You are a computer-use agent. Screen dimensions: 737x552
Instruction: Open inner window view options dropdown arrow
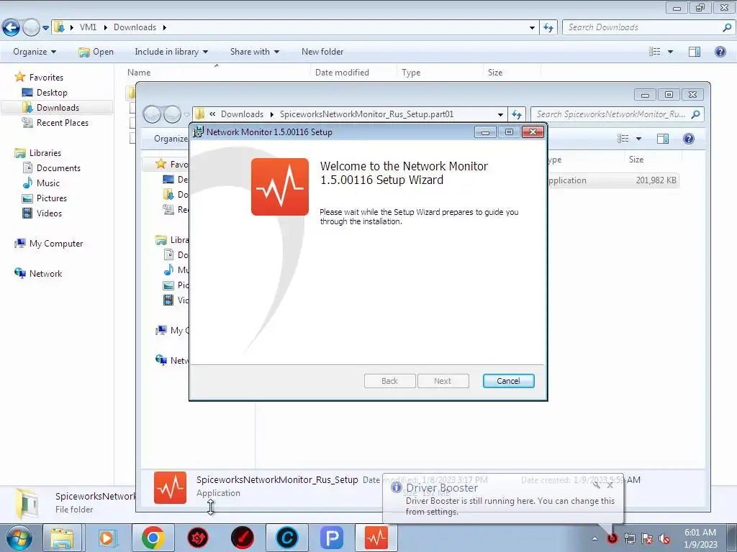pyautogui.click(x=639, y=139)
